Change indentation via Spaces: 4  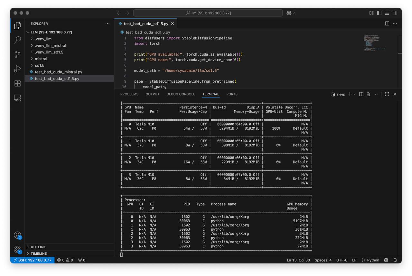pos(323,260)
